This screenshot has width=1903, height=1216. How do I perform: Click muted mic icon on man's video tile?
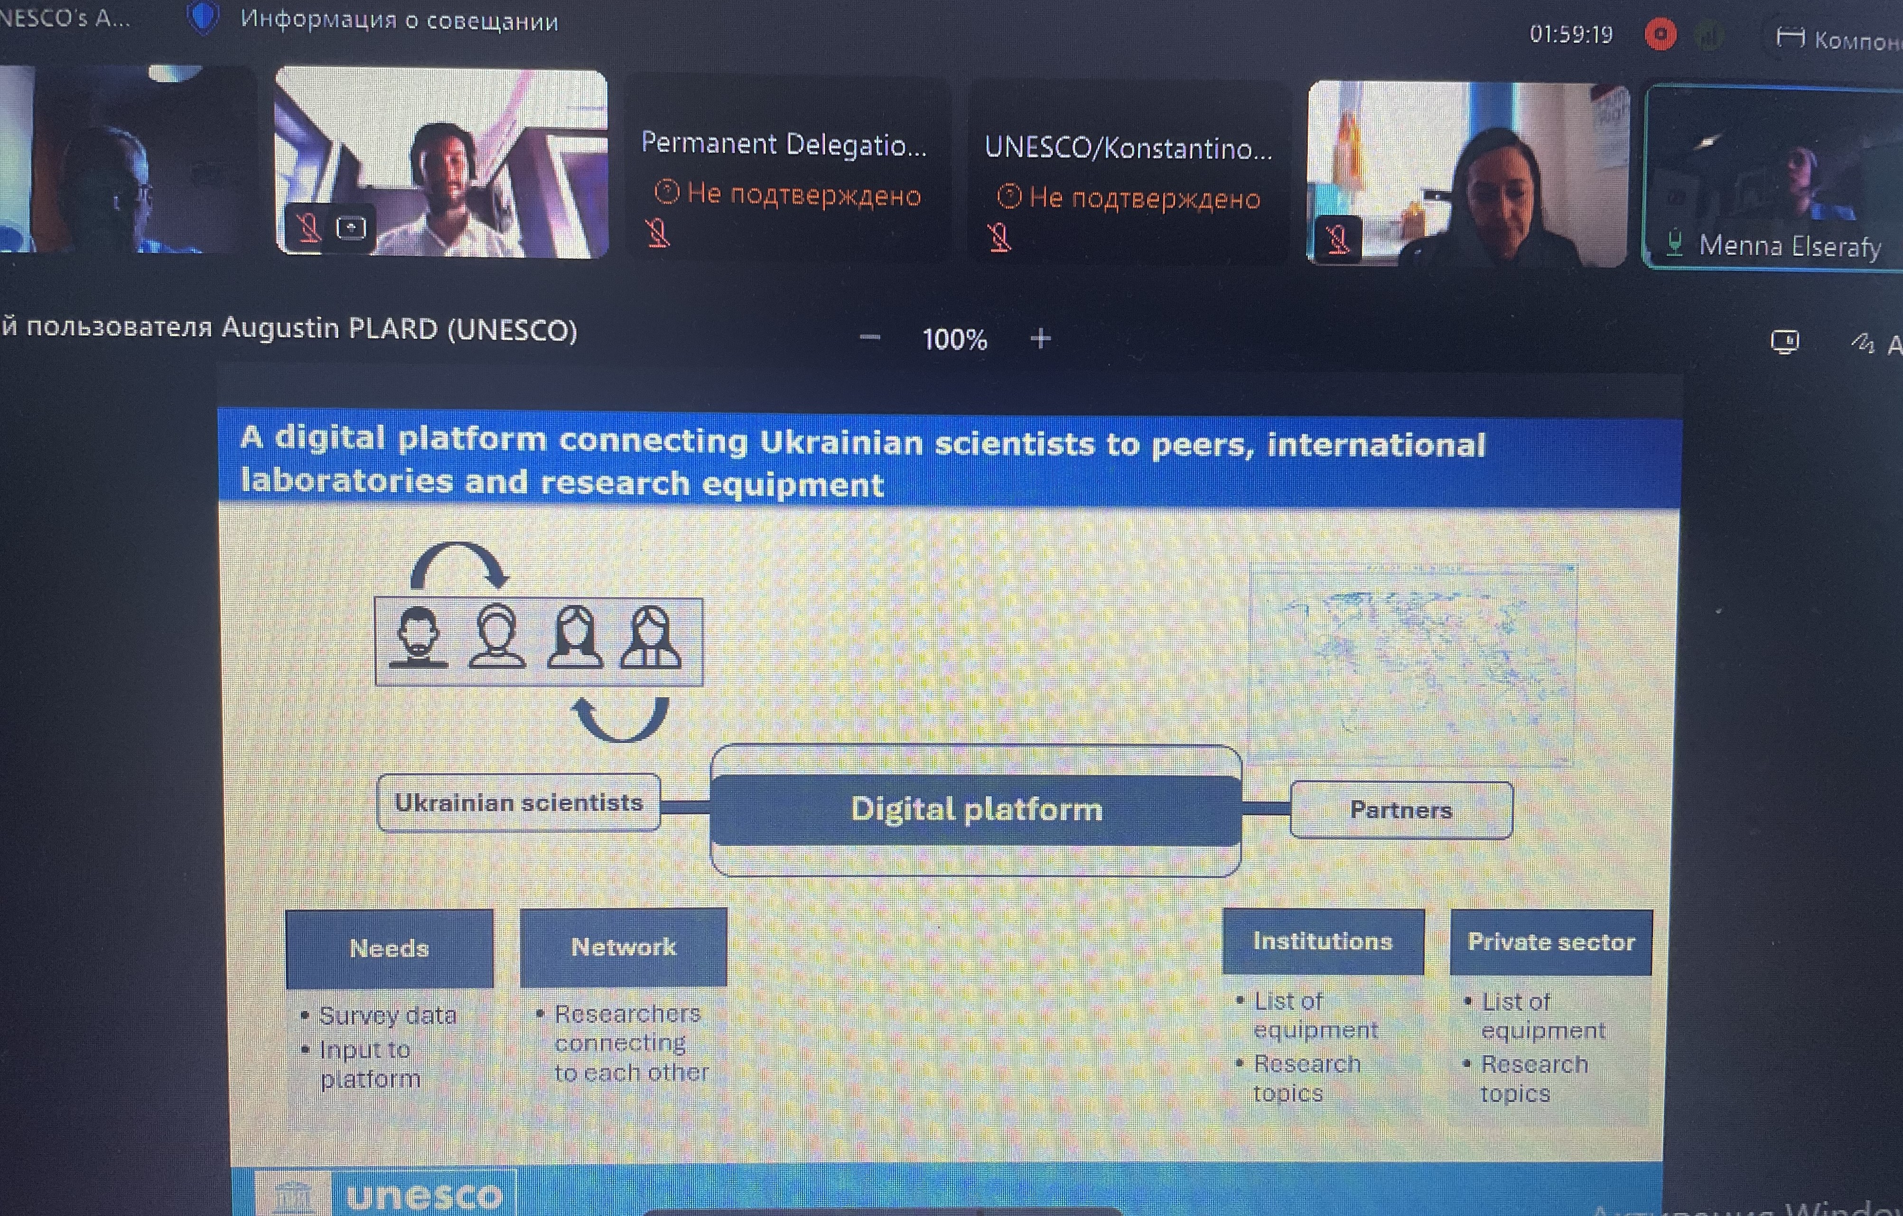pos(308,228)
